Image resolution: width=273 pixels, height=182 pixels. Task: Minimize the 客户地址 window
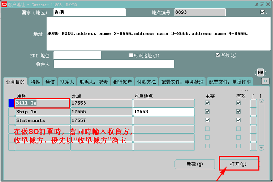tap(256, 4)
